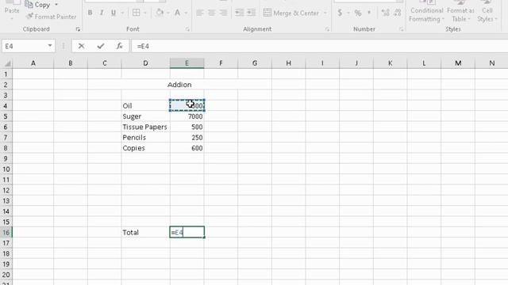Align text left
The height and width of the screenshot is (285, 508).
[x=200, y=13]
